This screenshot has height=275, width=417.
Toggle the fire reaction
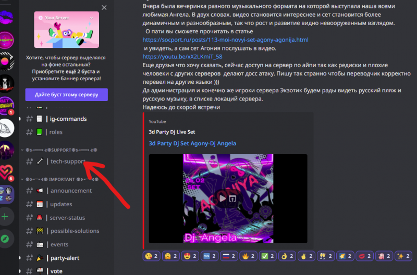point(249,256)
